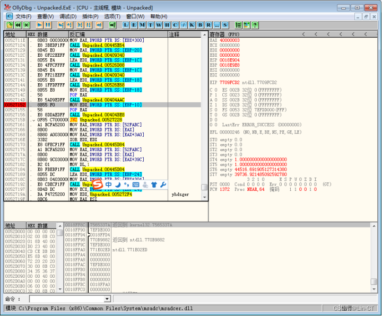Open the 调试(D) debug menu
Viewport: 382px width, 316px height.
pos(67,16)
